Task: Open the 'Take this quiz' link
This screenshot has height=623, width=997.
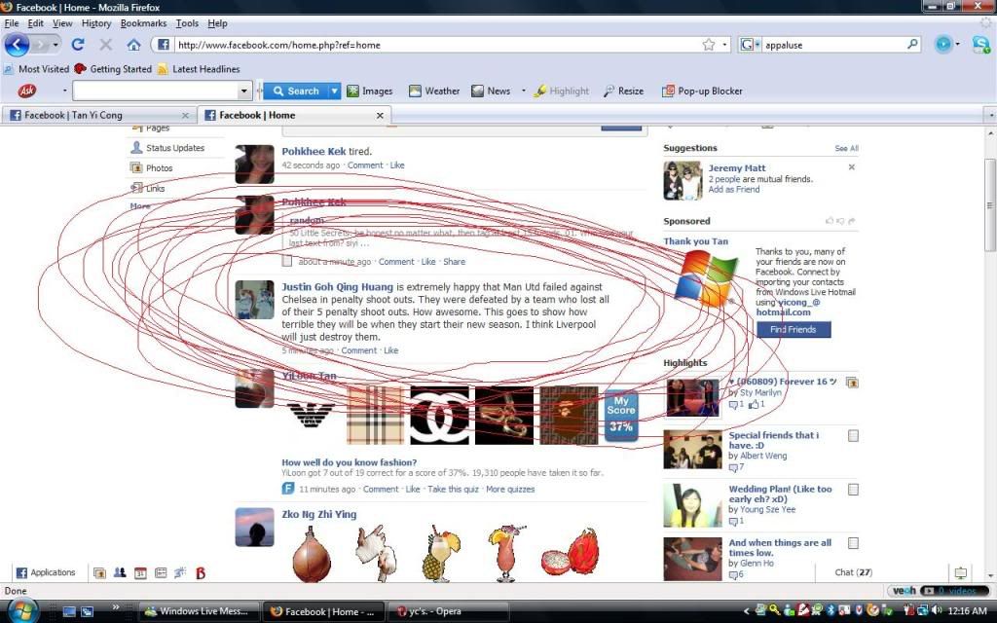Action: point(453,490)
